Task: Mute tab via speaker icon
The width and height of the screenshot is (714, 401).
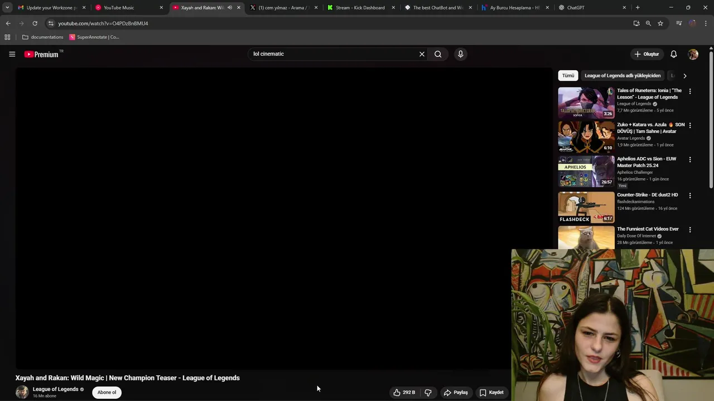Action: 229,8
